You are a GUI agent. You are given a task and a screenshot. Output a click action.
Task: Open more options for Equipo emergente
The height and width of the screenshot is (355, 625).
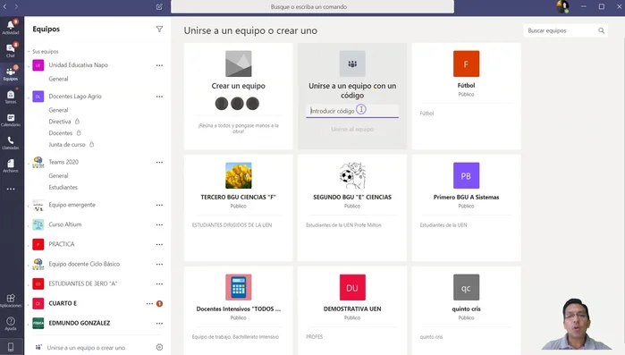(159, 205)
